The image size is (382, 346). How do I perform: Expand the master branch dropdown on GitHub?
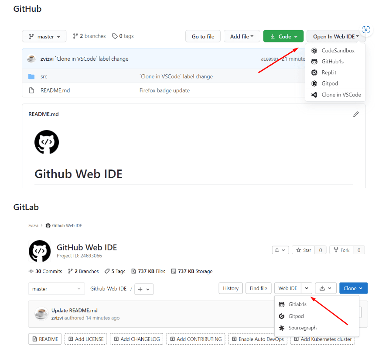click(x=44, y=36)
